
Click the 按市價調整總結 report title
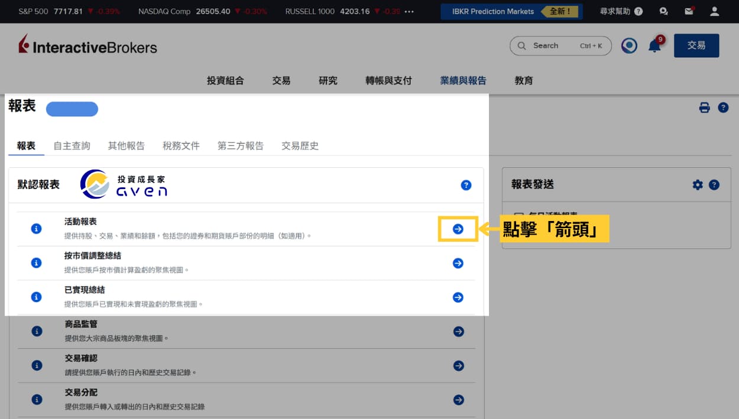point(93,256)
